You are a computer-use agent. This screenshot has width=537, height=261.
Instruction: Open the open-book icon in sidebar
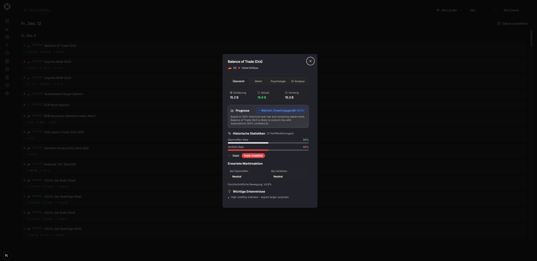[7, 85]
